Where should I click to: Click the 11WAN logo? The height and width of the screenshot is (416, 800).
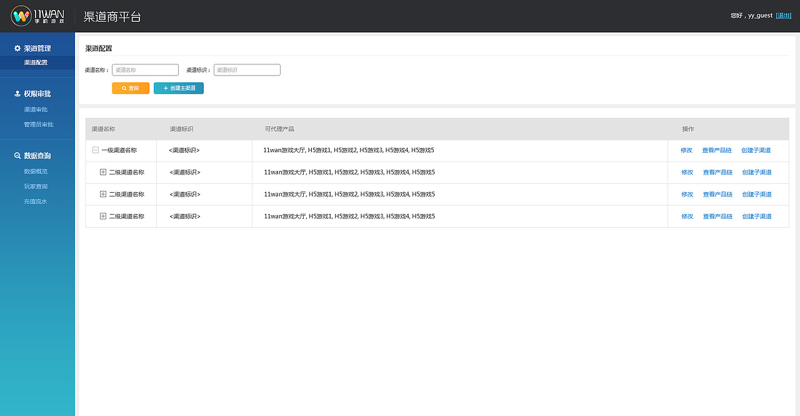point(37,16)
